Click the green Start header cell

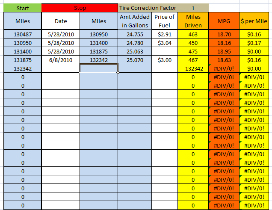pos(22,8)
